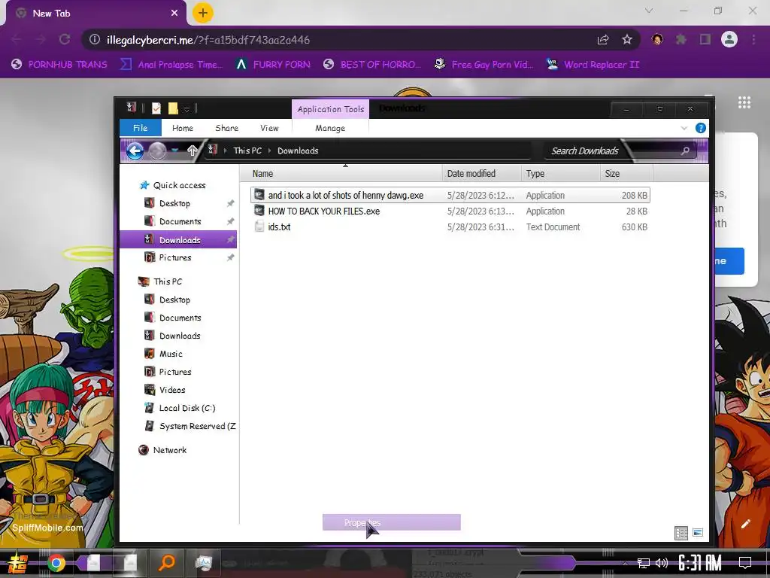Open the View ribbon tab
The image size is (770, 578).
pos(270,128)
